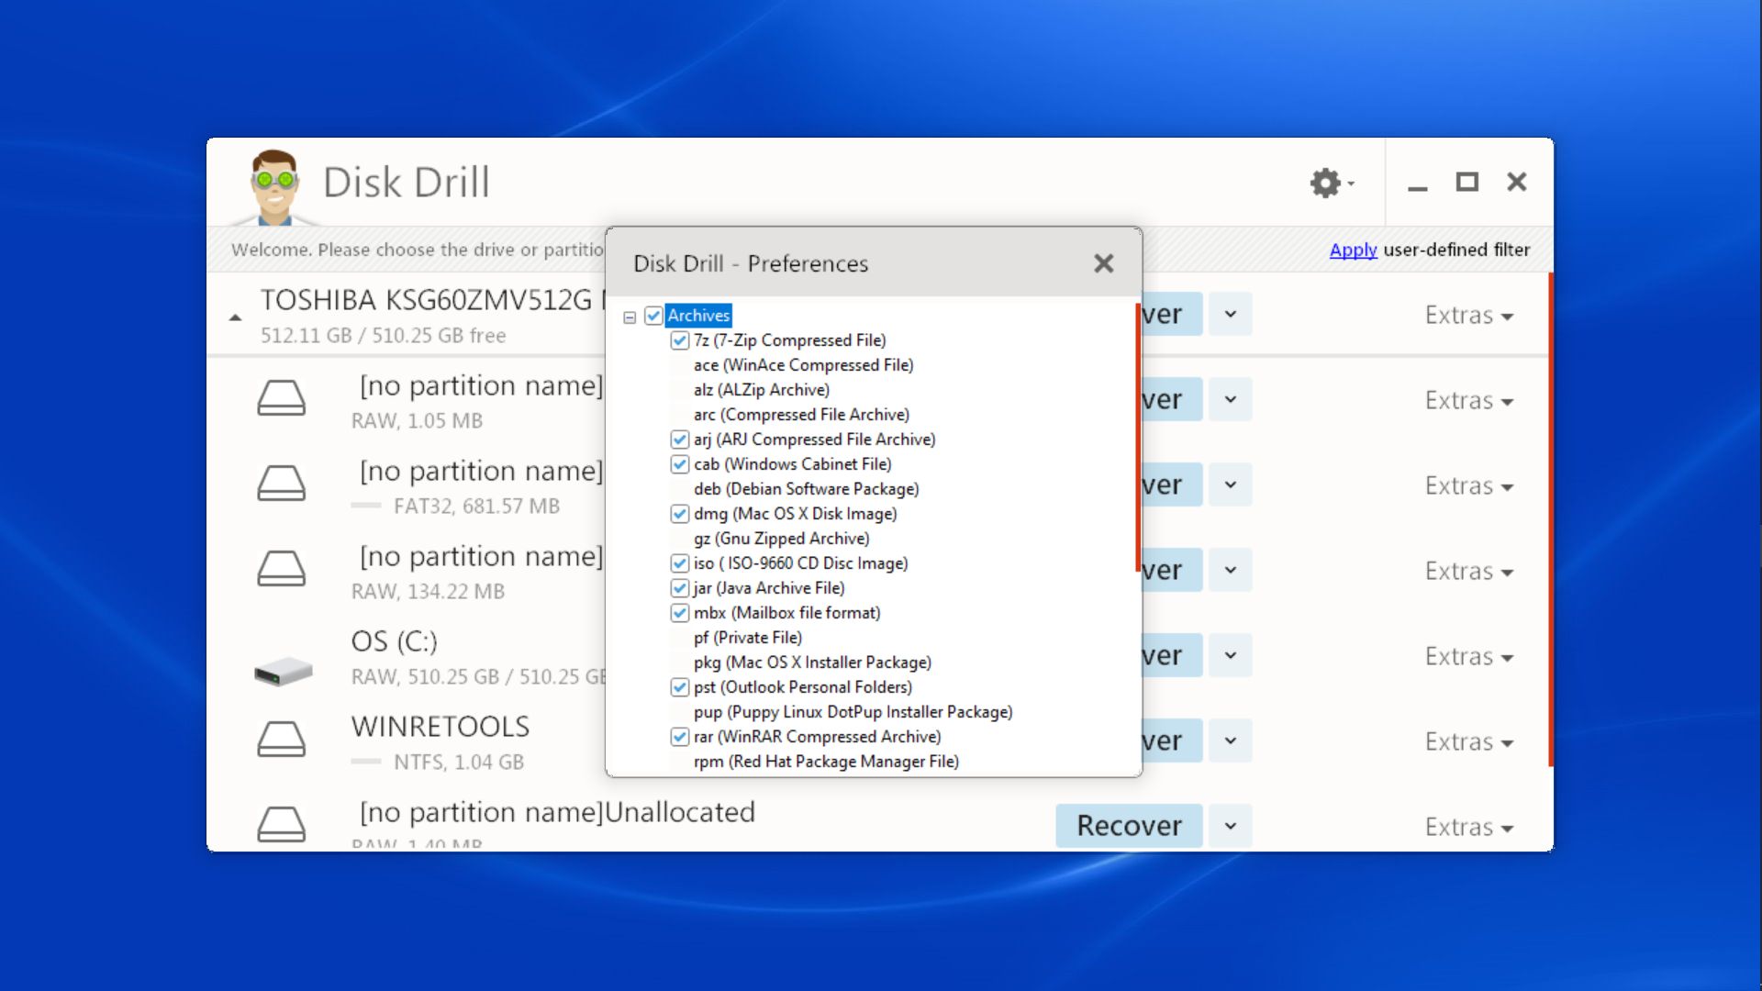Image resolution: width=1762 pixels, height=991 pixels.
Task: Select pf (Private File) entry
Action: coord(747,638)
